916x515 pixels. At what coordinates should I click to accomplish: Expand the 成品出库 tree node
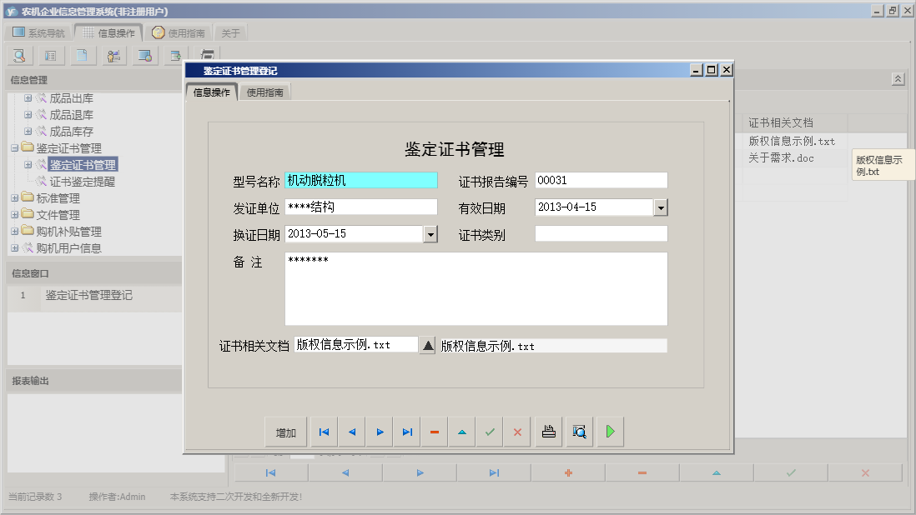tap(28, 98)
